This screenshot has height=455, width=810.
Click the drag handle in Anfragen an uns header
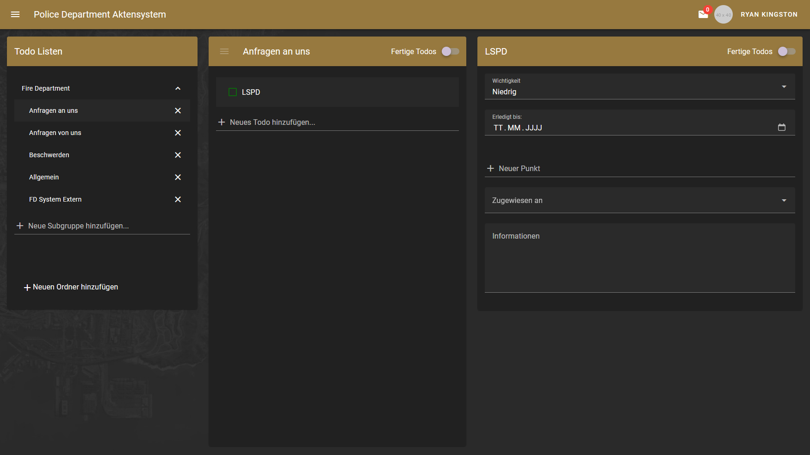click(224, 51)
